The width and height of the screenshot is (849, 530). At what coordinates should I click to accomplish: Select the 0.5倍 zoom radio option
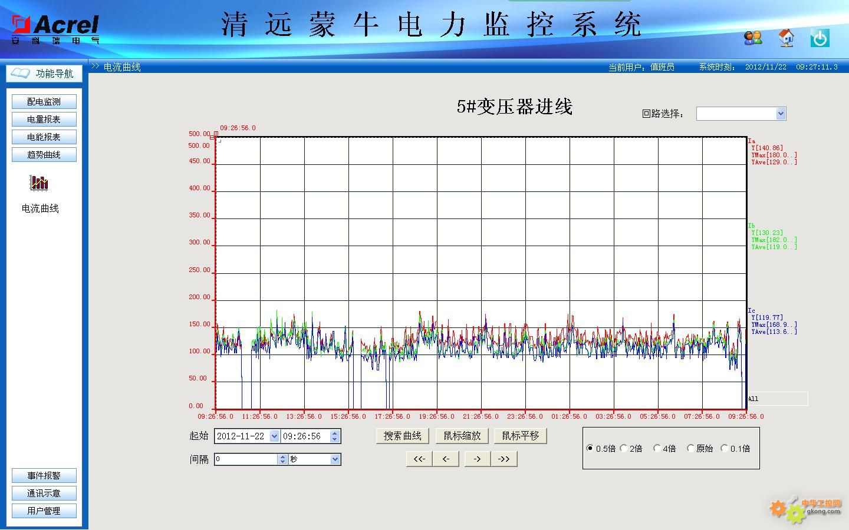tap(590, 448)
